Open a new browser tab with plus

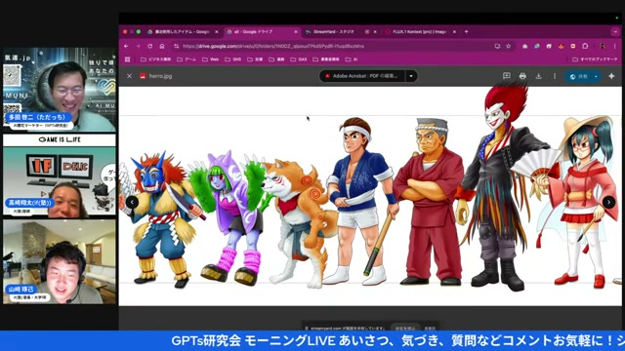(466, 31)
